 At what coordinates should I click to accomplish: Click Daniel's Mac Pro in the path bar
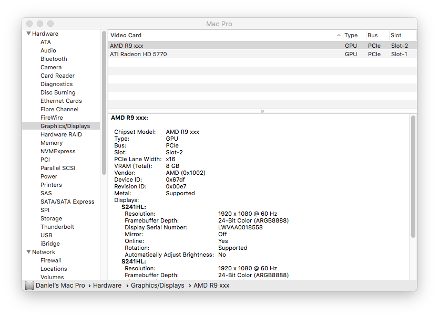(x=60, y=286)
